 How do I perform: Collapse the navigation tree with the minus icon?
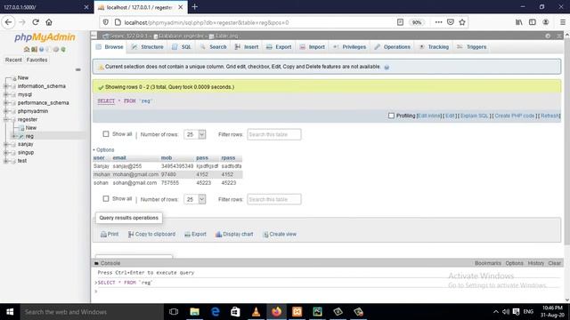pyautogui.click(x=77, y=69)
